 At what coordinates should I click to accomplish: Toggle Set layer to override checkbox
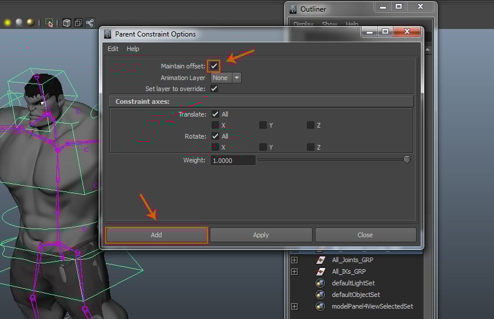pyautogui.click(x=214, y=89)
